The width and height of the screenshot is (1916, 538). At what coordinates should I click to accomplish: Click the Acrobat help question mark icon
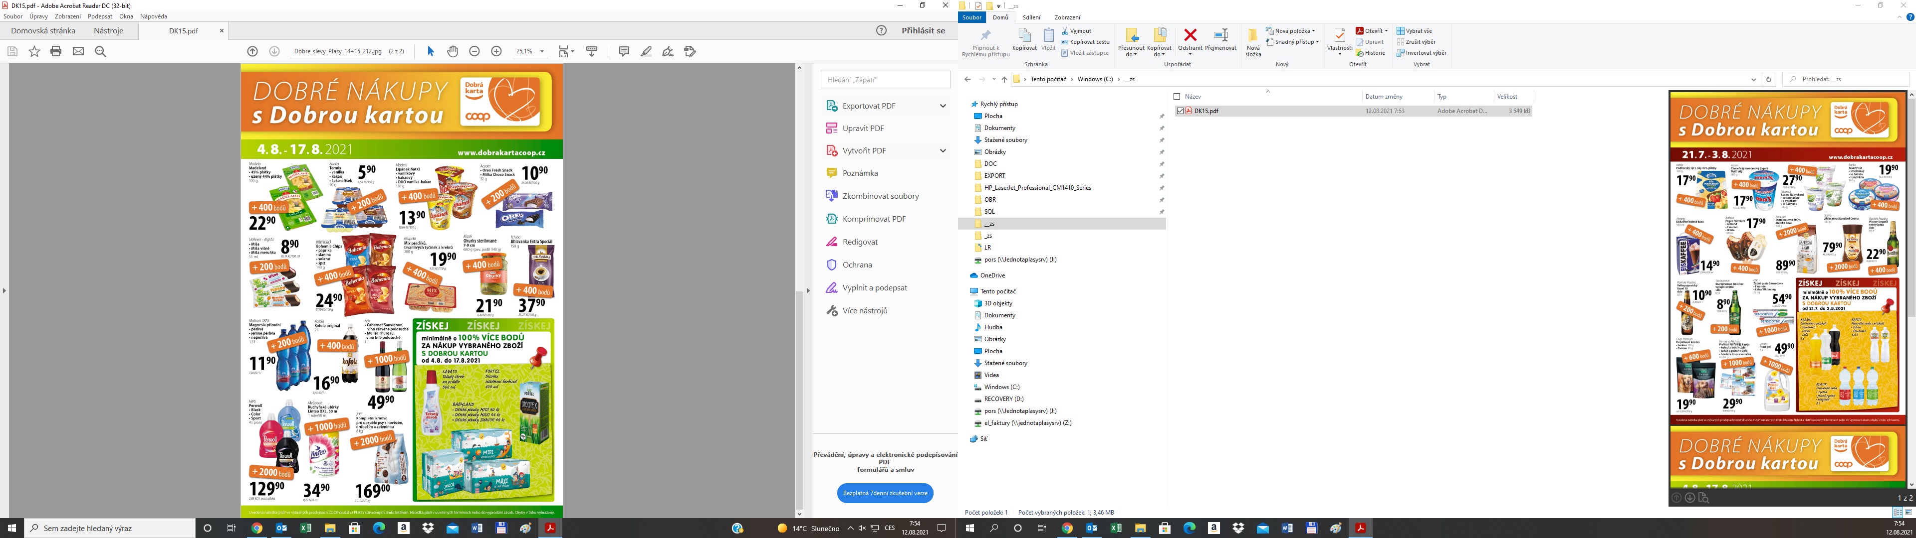click(x=881, y=30)
